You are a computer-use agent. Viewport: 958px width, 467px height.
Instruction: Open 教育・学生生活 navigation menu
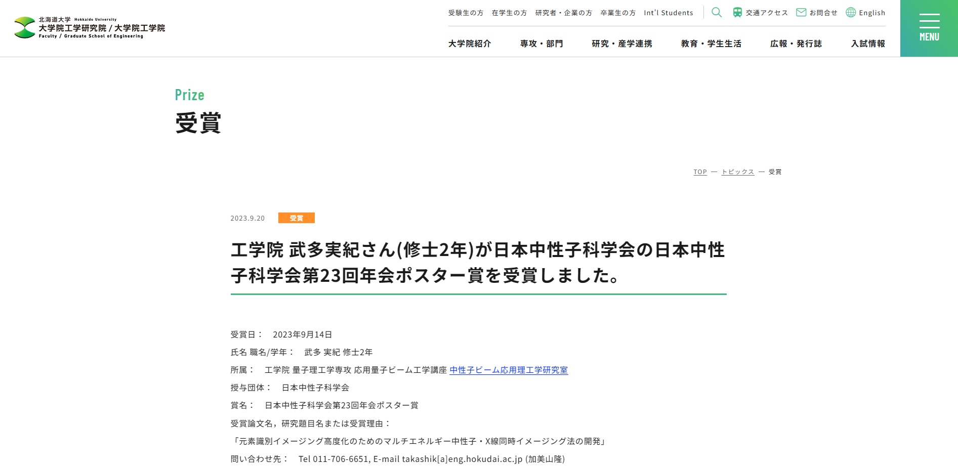click(711, 44)
